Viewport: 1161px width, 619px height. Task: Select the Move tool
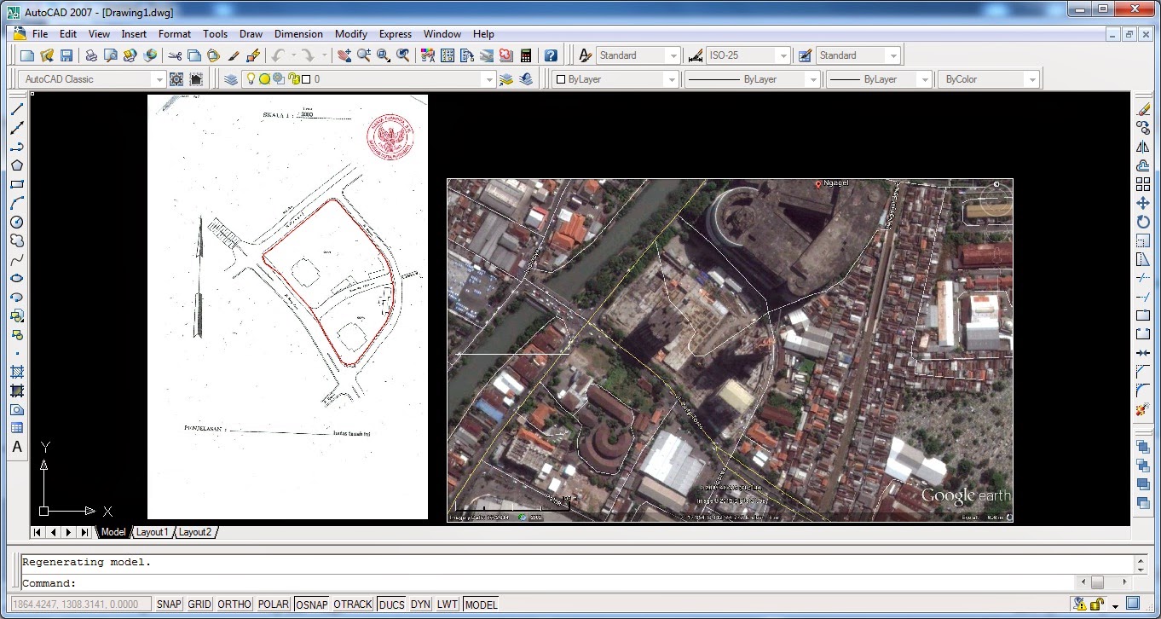click(x=1143, y=203)
